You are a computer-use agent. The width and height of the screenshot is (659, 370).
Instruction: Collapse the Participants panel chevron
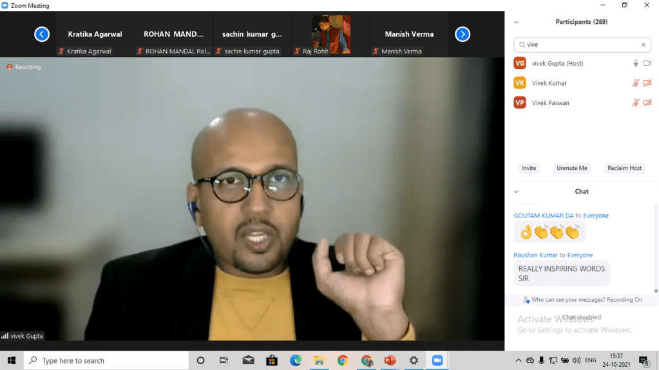(x=516, y=22)
